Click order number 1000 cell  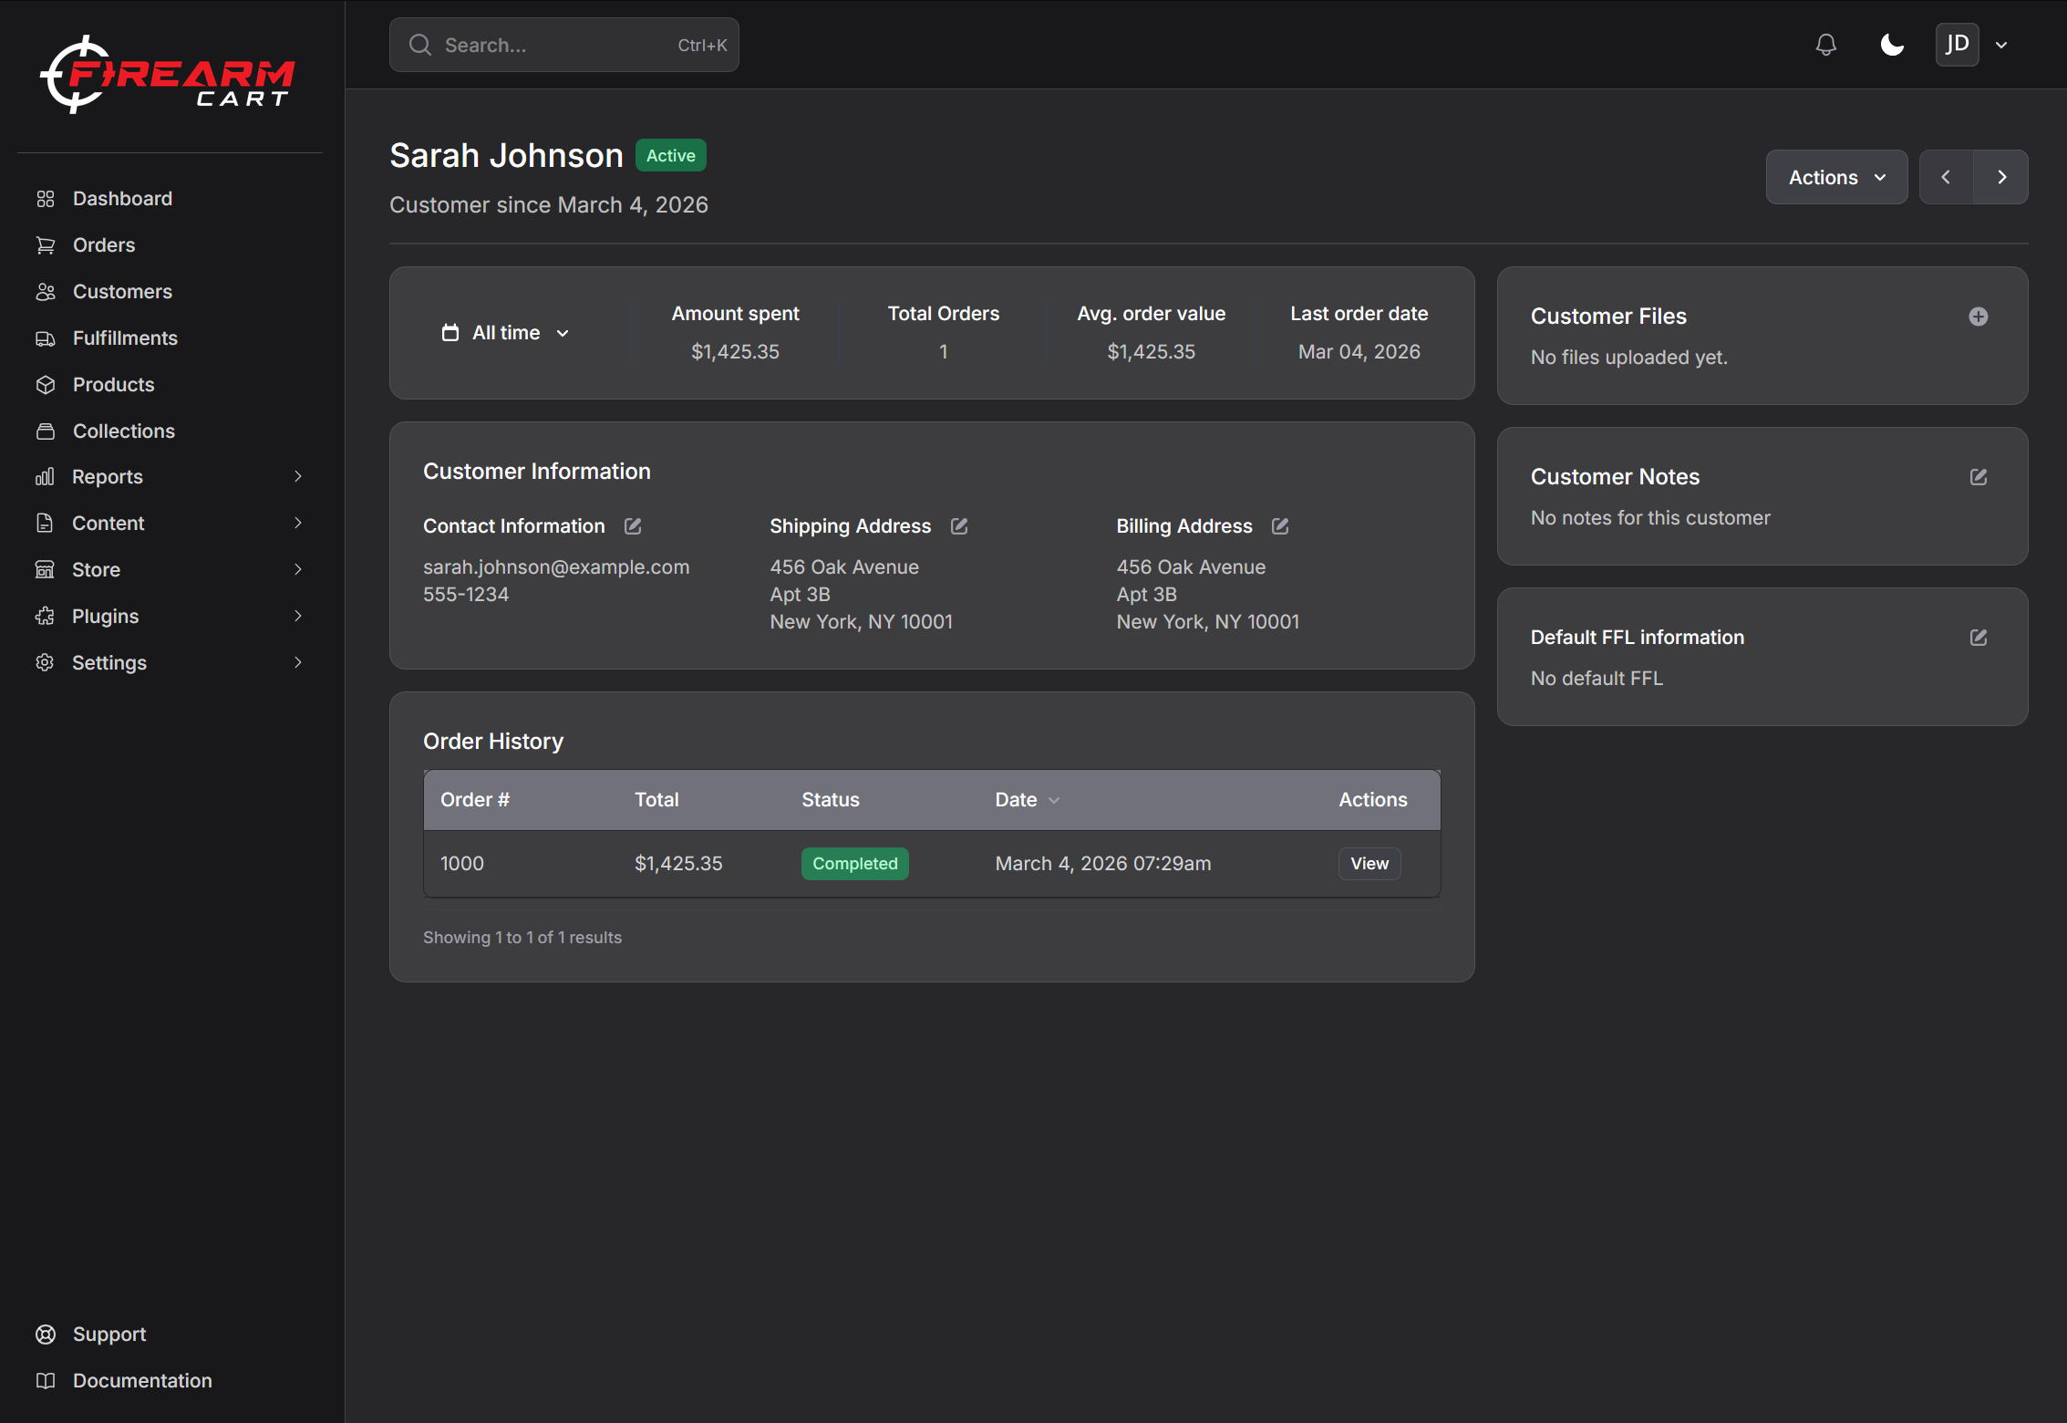click(462, 864)
